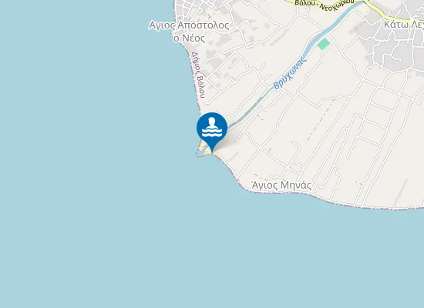Viewport: 424px width, 308px height.
Task: Select the Άγιος Μηνάς place label
Action: [281, 186]
